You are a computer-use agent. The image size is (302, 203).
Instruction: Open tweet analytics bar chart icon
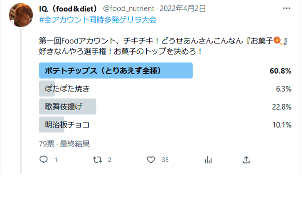[208, 160]
